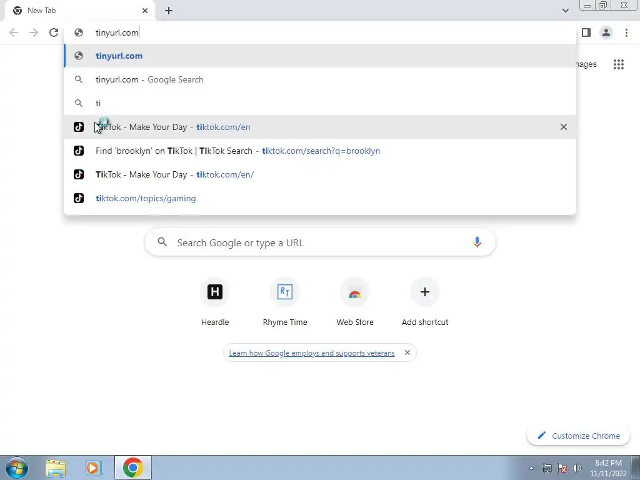Toggle the Chrome side panel icon
This screenshot has width=640, height=480.
586,32
